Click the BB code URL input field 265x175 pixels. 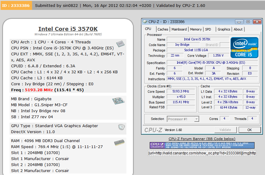tap(202, 153)
